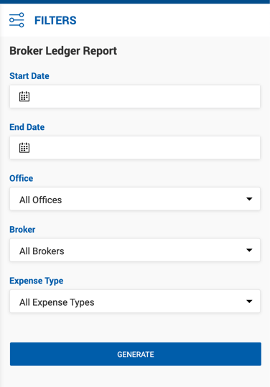270x387 pixels.
Task: Click the Expense Type field label
Action: pos(37,281)
